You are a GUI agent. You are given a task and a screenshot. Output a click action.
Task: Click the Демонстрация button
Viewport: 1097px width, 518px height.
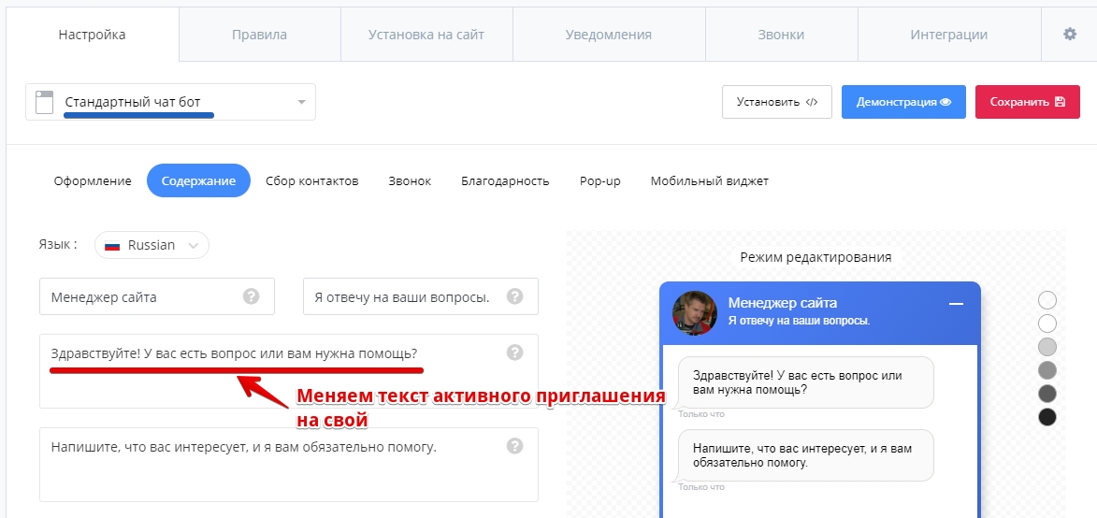[x=904, y=102]
